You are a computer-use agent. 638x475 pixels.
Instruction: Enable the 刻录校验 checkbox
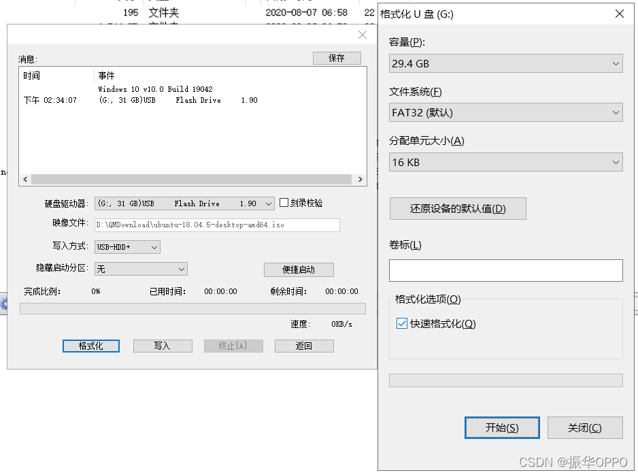click(x=284, y=202)
